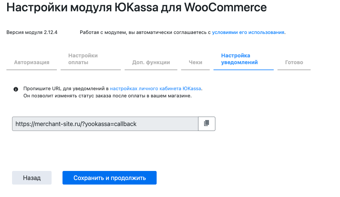Focus the callback URL input field
Screen dimensions: 340x197
[105, 124]
